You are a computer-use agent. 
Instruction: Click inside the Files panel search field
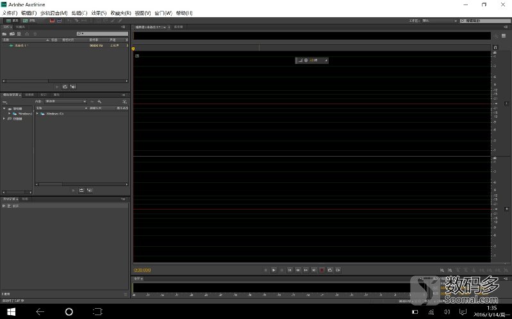click(x=102, y=33)
